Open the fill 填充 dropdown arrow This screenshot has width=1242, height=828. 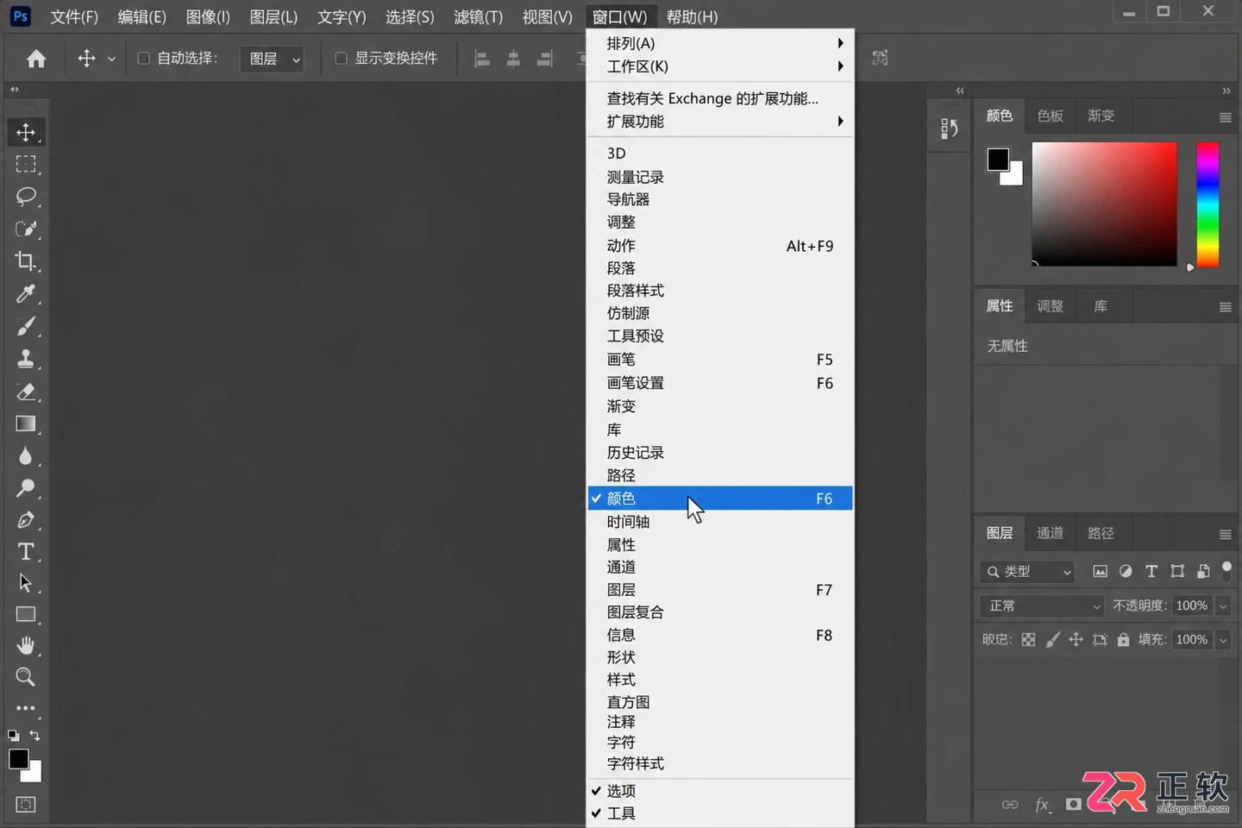tap(1223, 640)
